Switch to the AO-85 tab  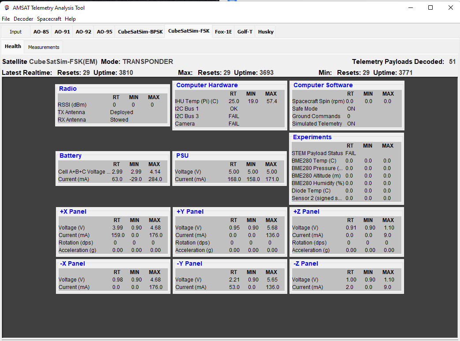(41, 32)
